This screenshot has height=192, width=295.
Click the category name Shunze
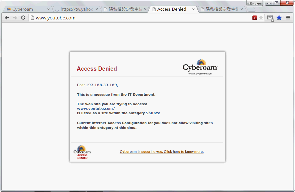153,113
